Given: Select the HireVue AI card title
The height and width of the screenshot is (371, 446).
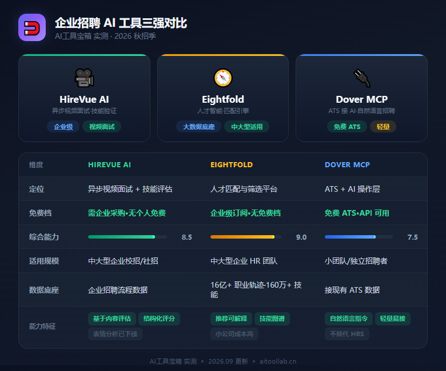Looking at the screenshot, I should coord(84,99).
